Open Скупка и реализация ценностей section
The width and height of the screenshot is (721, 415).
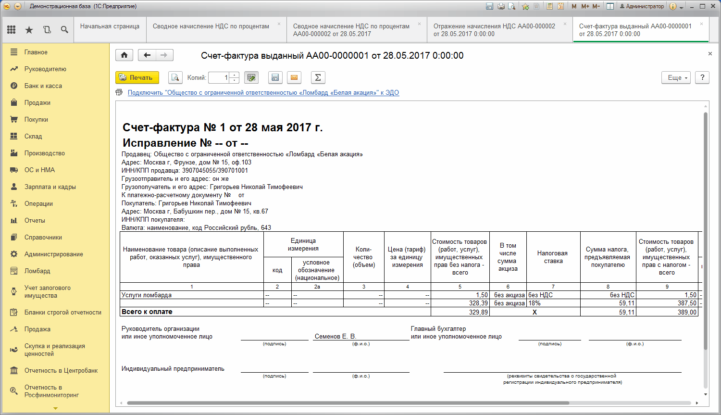pyautogui.click(x=55, y=350)
